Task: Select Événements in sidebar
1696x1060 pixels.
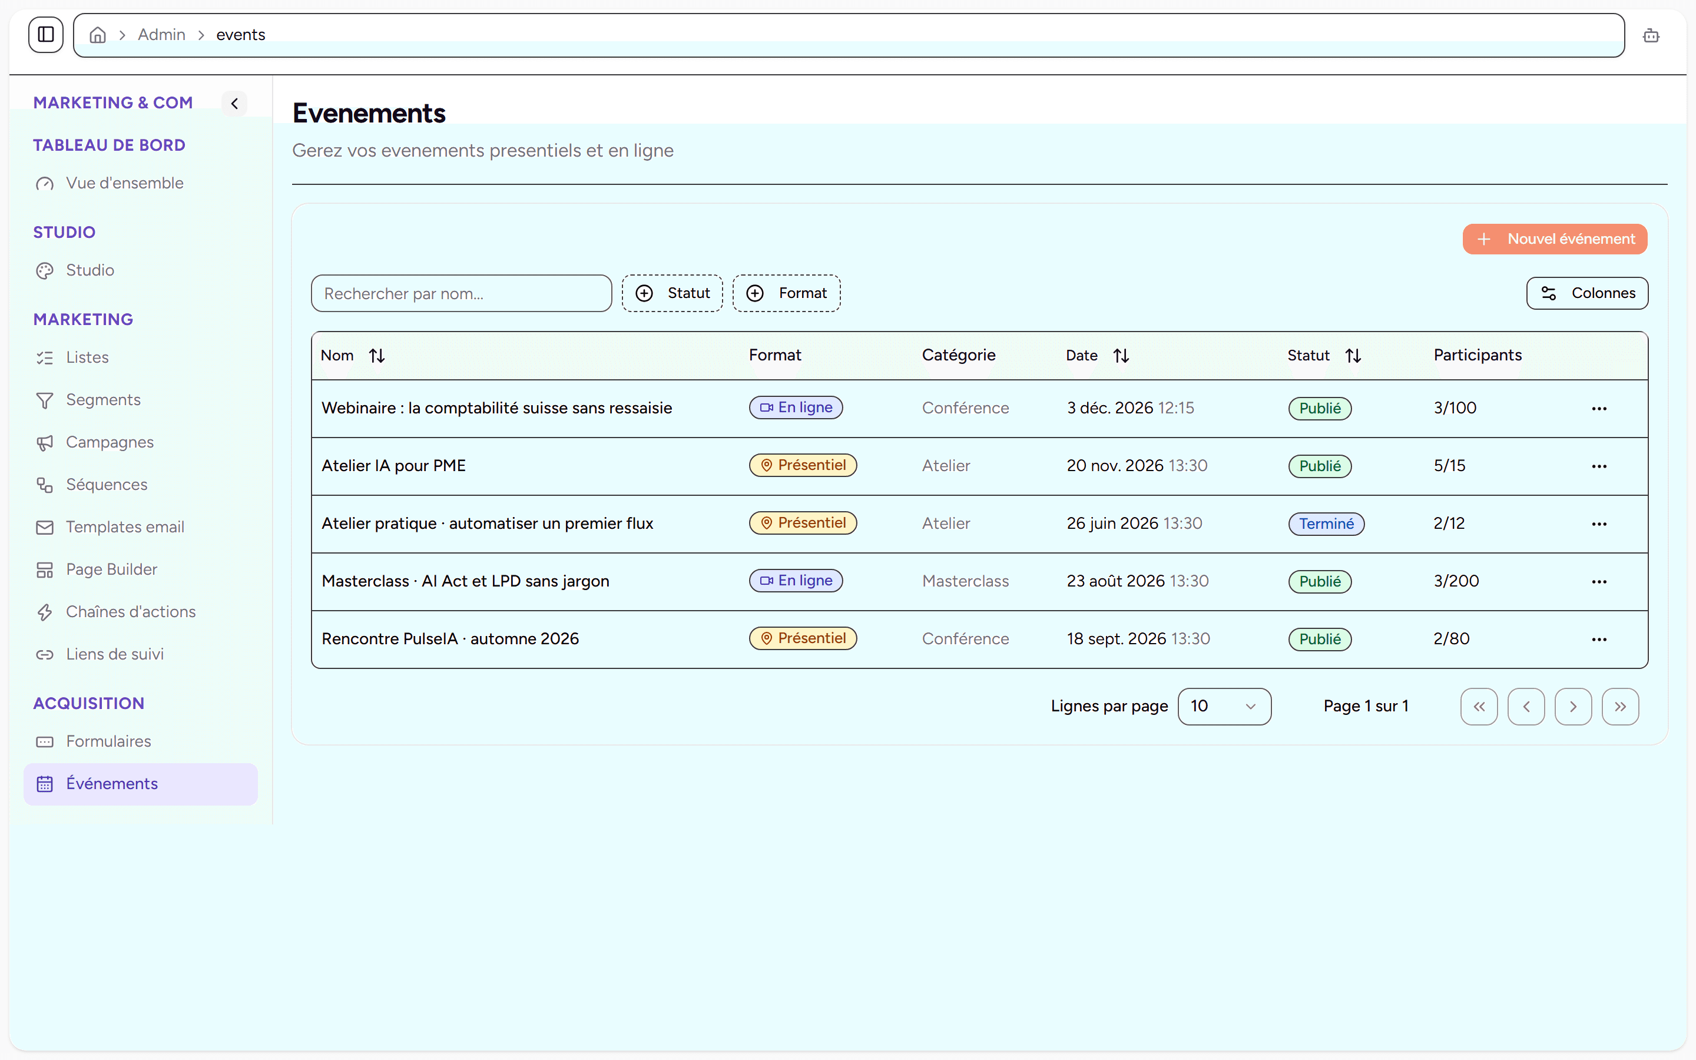Action: tap(140, 784)
